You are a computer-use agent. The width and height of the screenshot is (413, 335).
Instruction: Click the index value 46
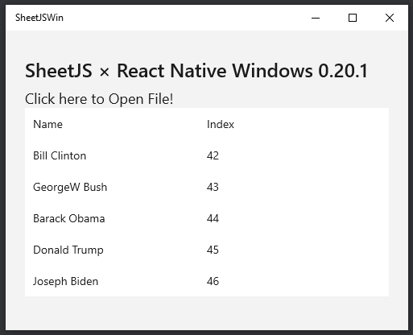tap(213, 281)
